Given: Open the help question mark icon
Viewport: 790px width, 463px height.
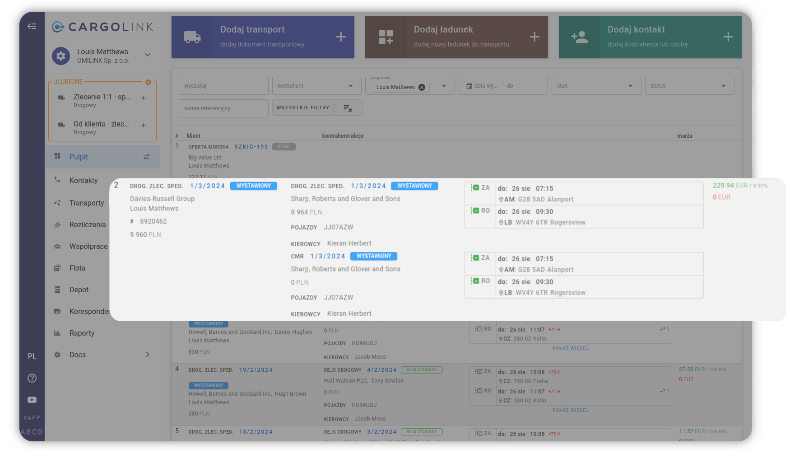Looking at the screenshot, I should (32, 378).
